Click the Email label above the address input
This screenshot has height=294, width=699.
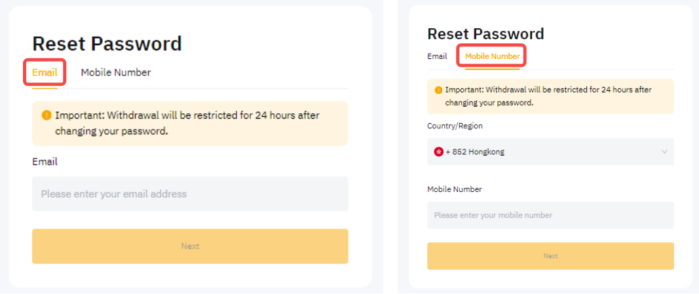pos(45,162)
